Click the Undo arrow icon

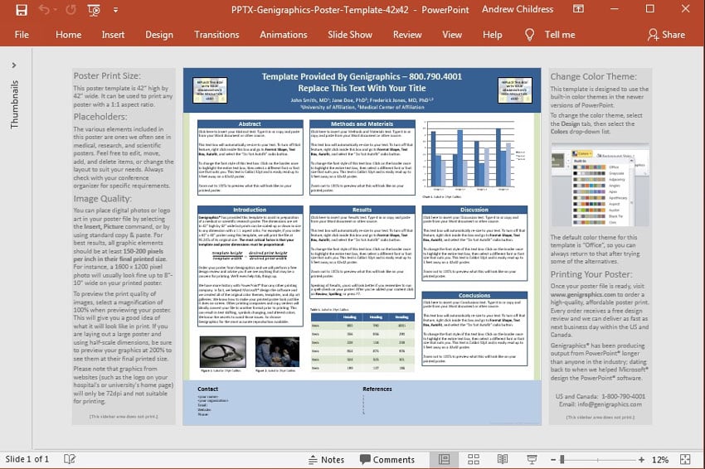[x=43, y=10]
